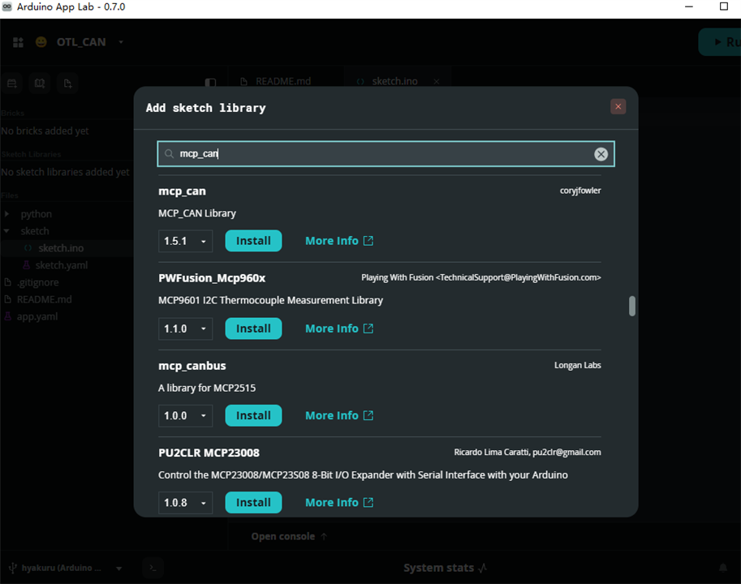
Task: Clear the mcp_can search text
Action: pyautogui.click(x=601, y=154)
